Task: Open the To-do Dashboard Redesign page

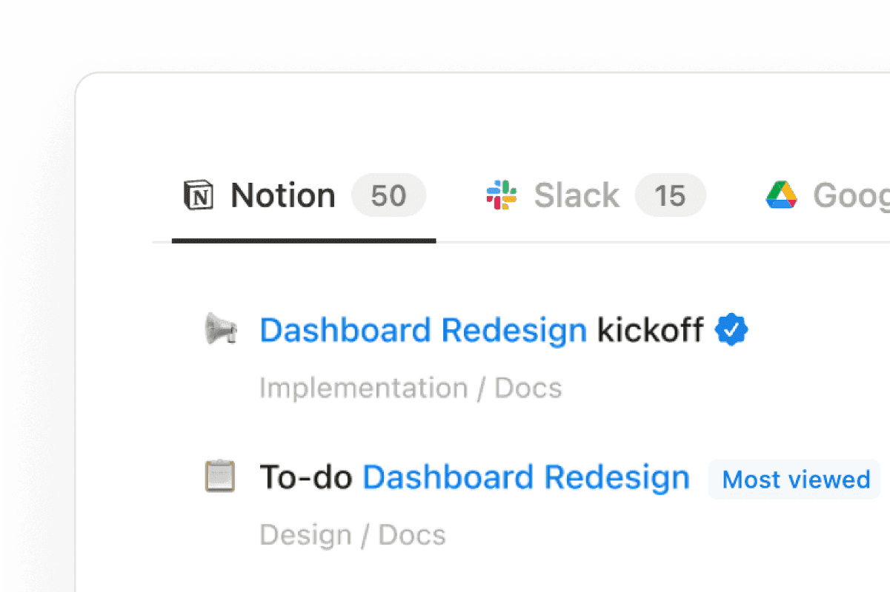Action: tap(474, 477)
